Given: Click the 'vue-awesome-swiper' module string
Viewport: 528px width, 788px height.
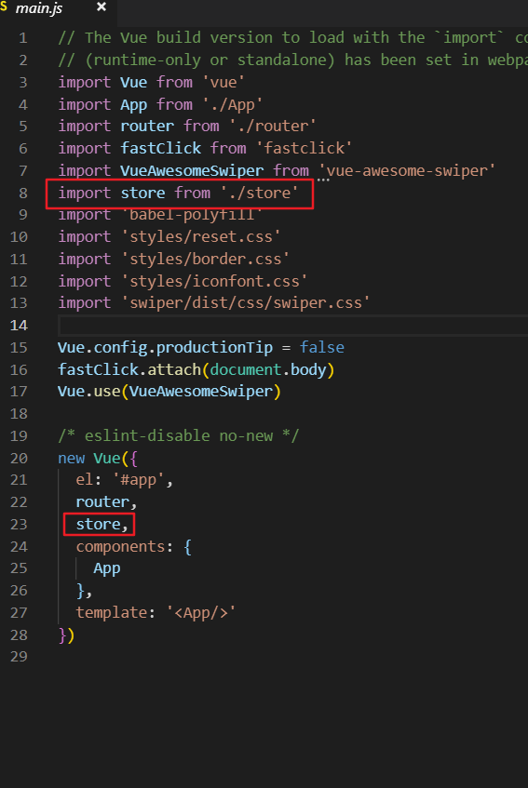Looking at the screenshot, I should point(406,171).
